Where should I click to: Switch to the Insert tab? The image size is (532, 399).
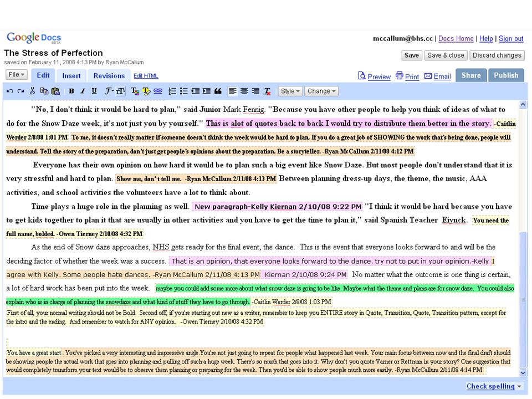coord(71,76)
